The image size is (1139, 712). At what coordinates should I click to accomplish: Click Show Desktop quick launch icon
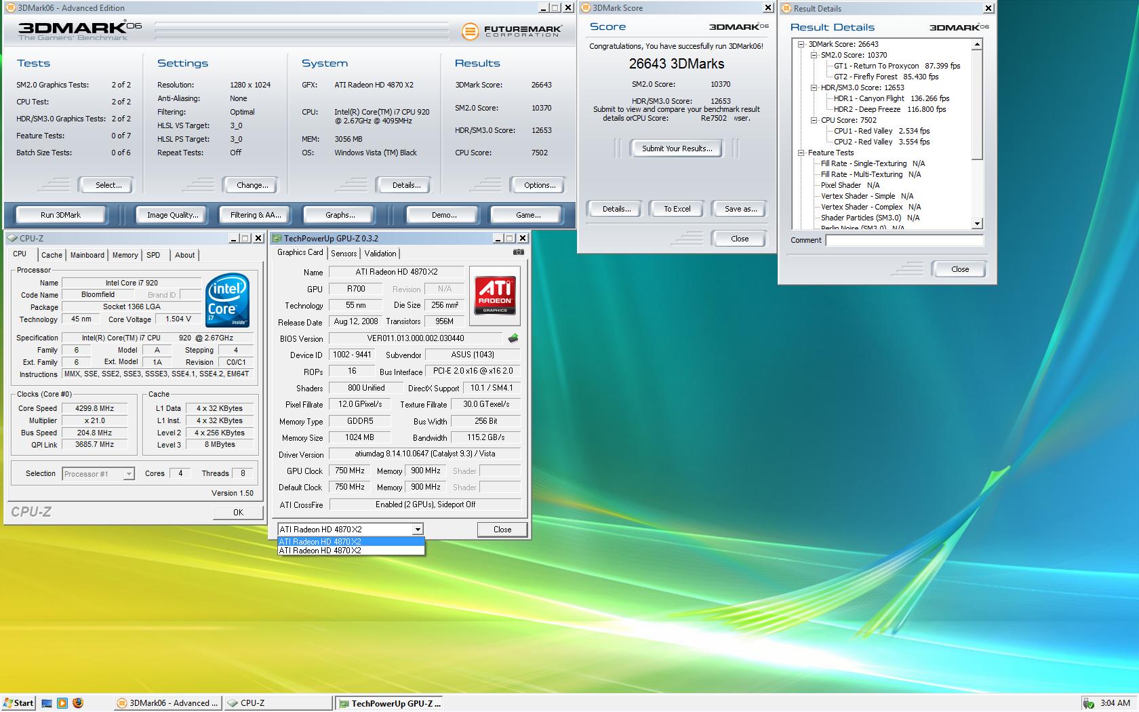click(47, 703)
